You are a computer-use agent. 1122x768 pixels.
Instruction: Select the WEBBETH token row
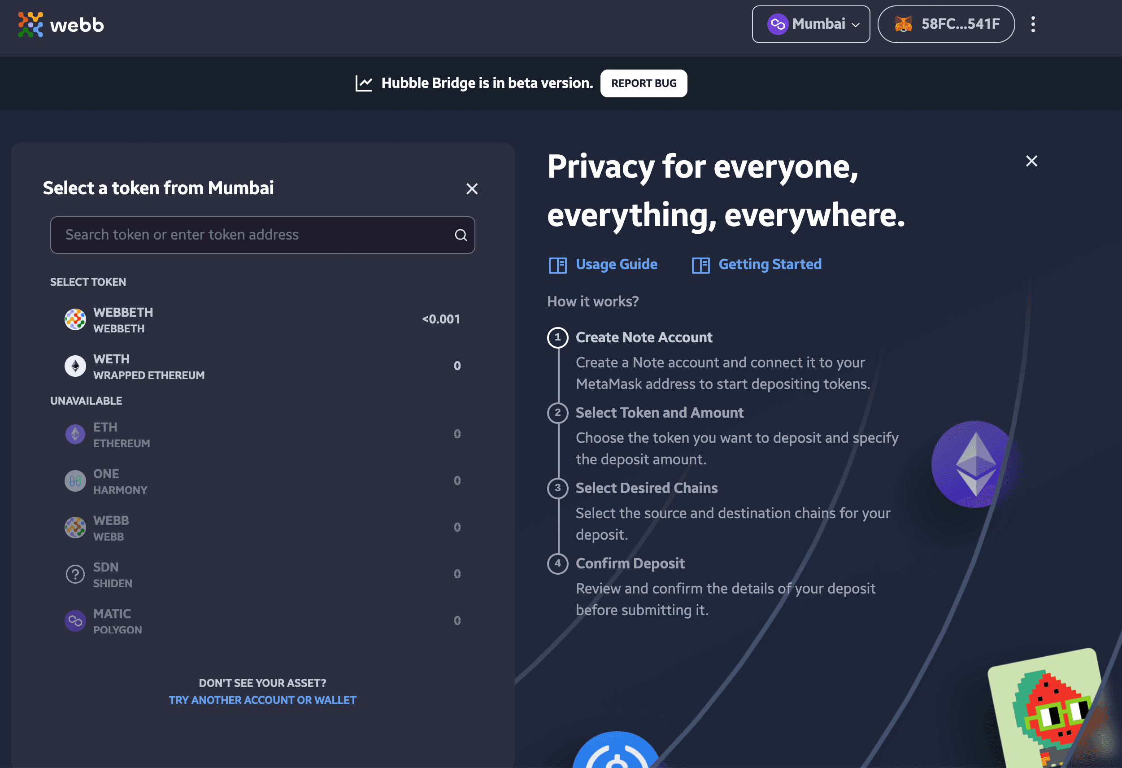[x=263, y=320]
